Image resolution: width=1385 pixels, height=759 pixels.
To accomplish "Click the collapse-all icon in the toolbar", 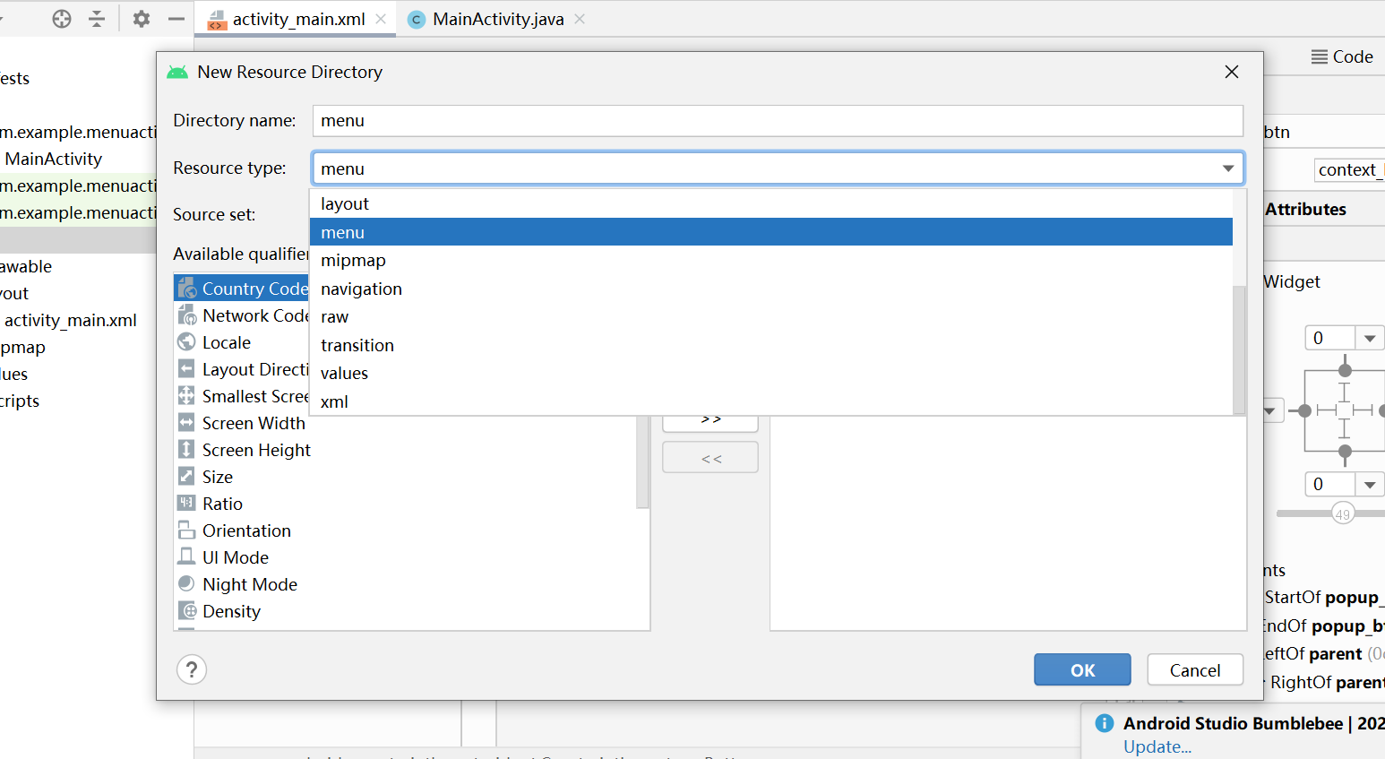I will click(96, 18).
